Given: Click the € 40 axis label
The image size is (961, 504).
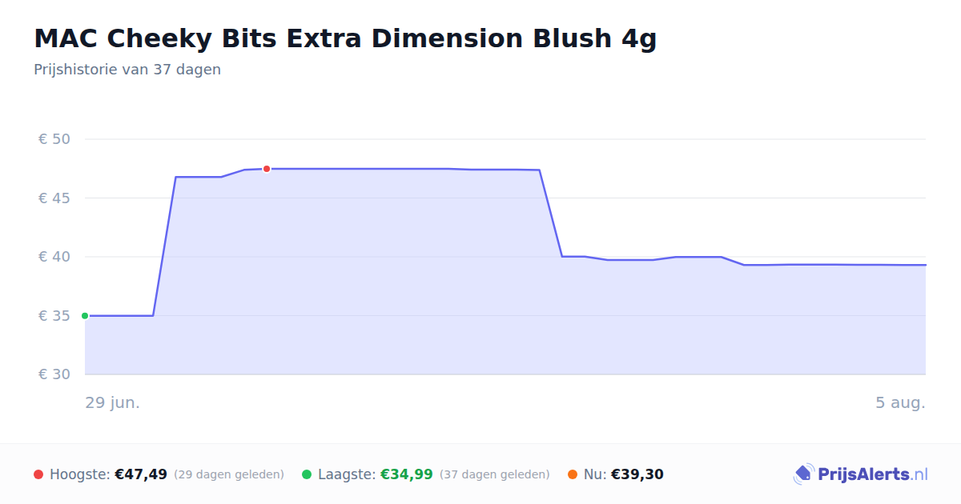Looking at the screenshot, I should click(x=54, y=257).
